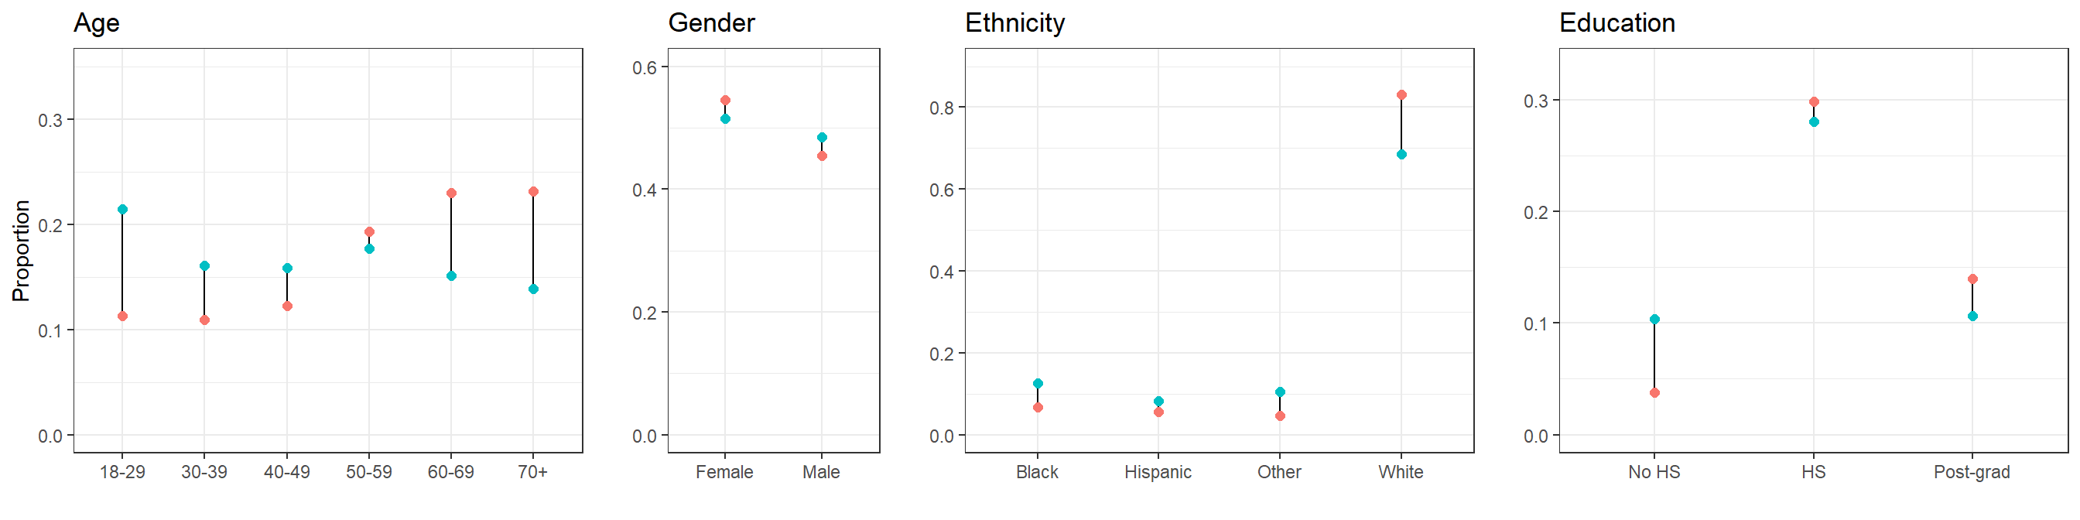Click the Age panel title
The height and width of the screenshot is (520, 2080).
[97, 23]
